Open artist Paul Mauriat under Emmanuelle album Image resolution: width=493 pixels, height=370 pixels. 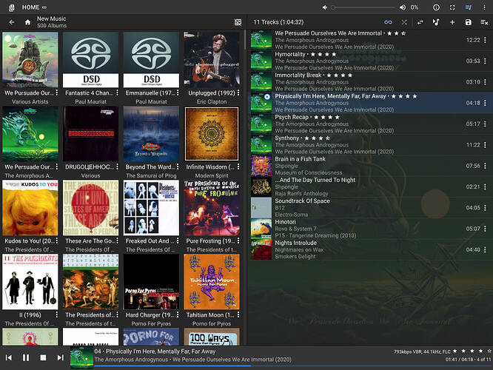tap(151, 102)
